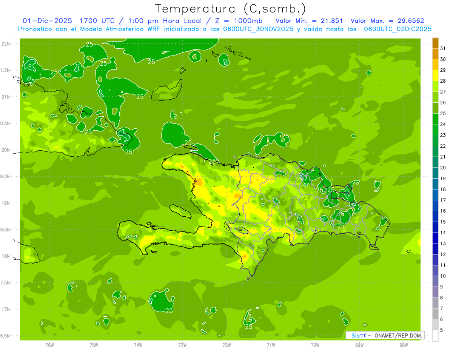Click the "22N" latitude label

point(6,44)
